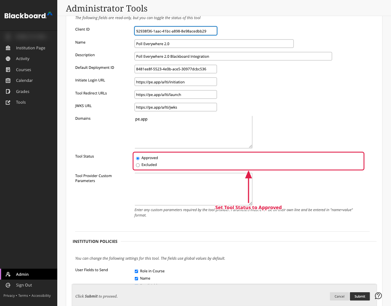Click the Admin label in sidebar
391x306 pixels.
click(22, 274)
